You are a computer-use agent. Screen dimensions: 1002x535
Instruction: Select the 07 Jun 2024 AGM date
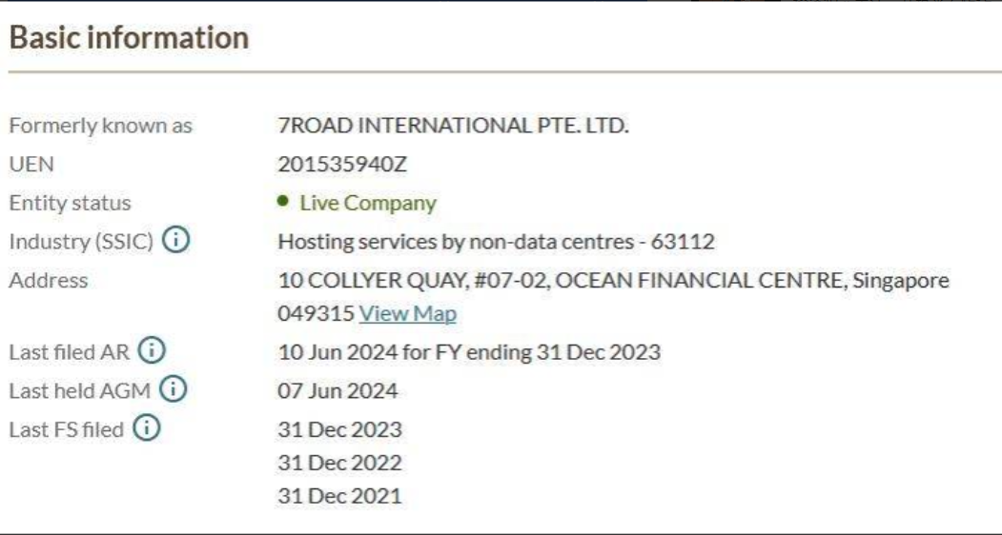pos(337,390)
